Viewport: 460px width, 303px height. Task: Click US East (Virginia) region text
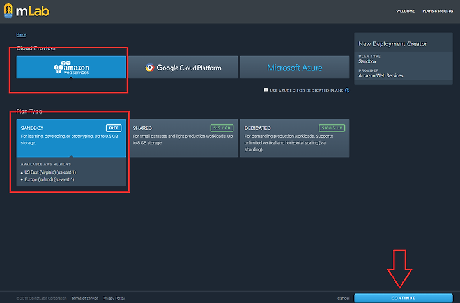50,172
